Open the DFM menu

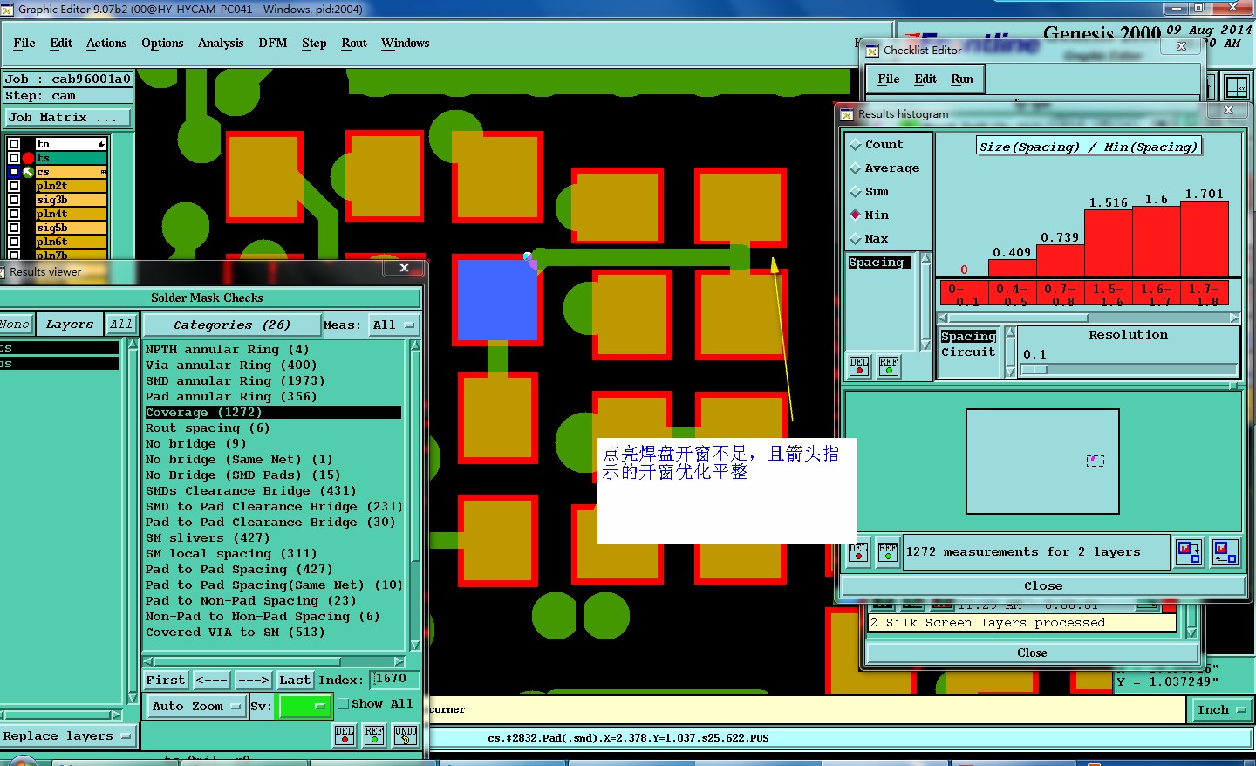(x=273, y=43)
